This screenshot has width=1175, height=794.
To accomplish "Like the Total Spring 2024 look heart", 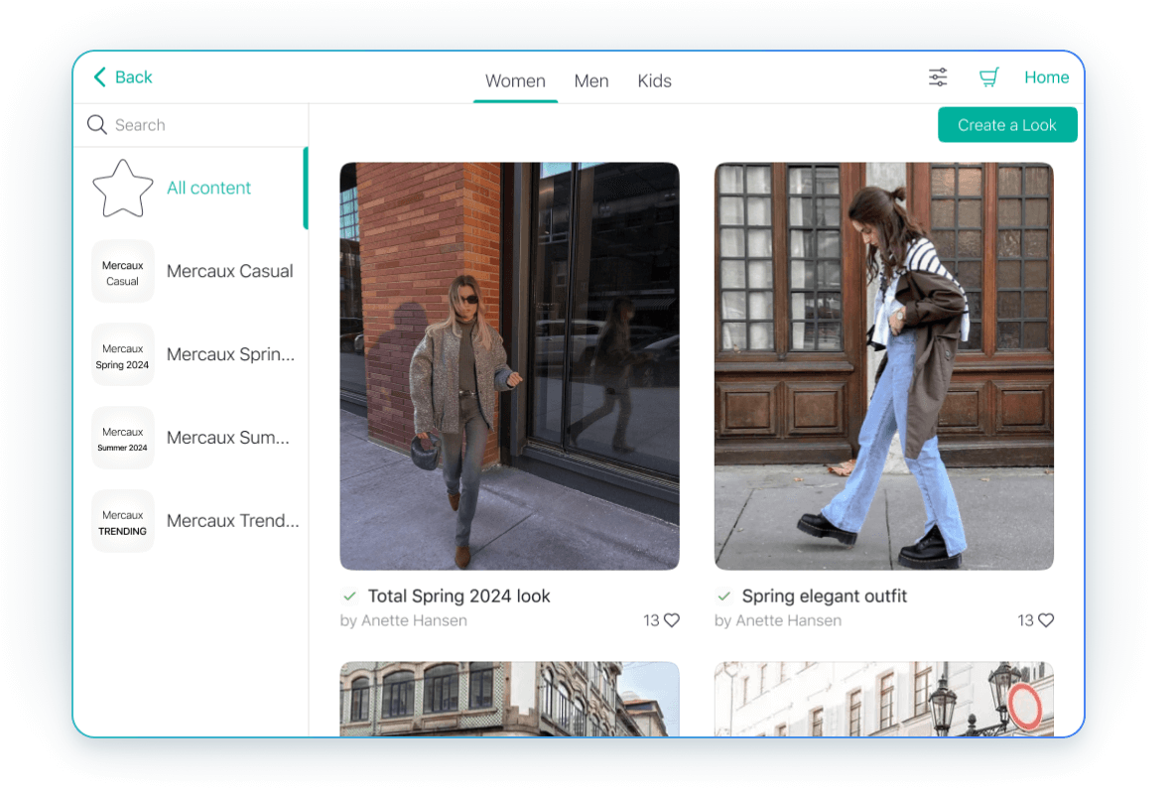I will click(672, 620).
